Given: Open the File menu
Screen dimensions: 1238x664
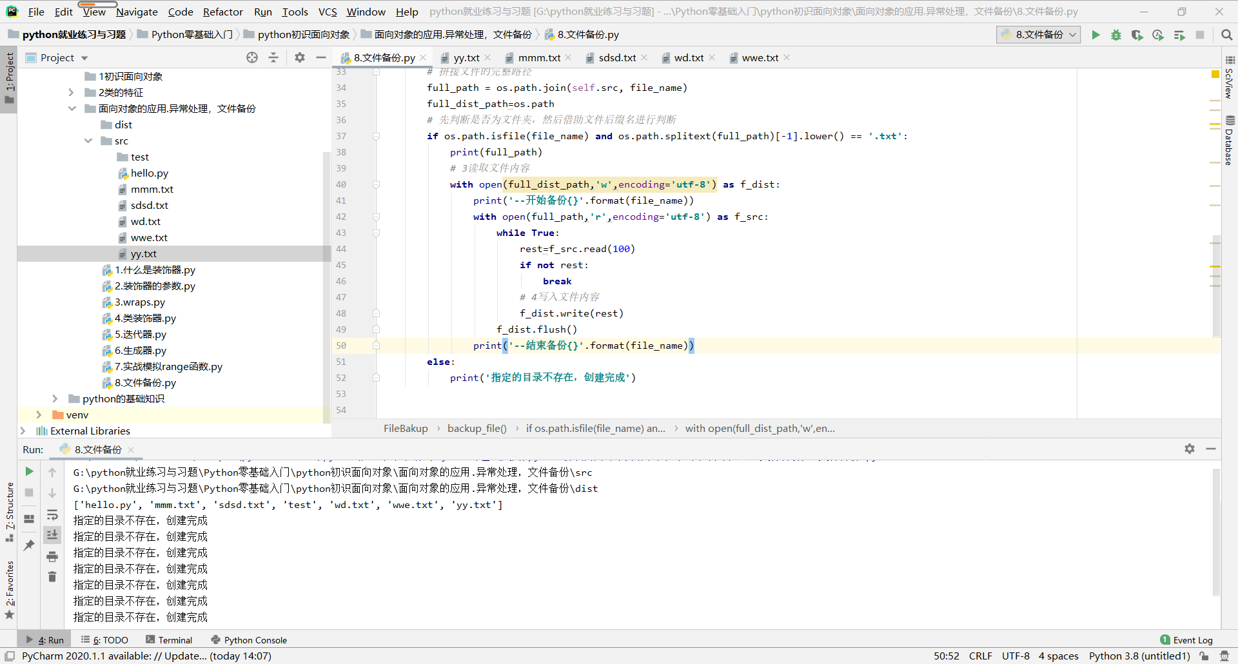Looking at the screenshot, I should coord(36,12).
